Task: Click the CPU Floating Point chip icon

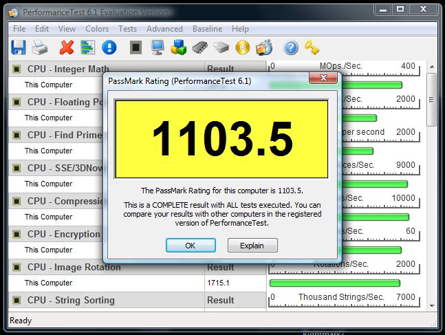Action: 17,102
